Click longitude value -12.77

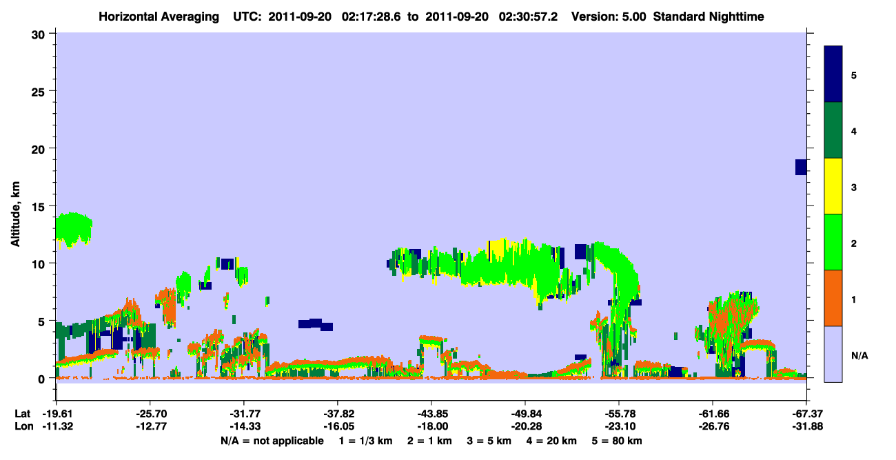tap(150, 426)
